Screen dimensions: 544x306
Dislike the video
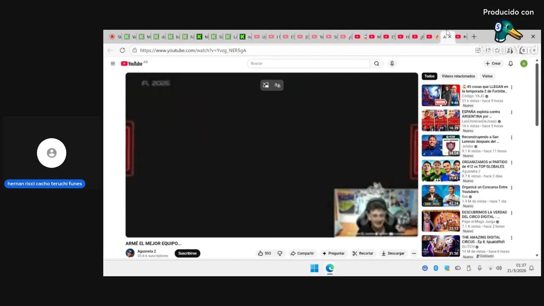pyautogui.click(x=280, y=253)
